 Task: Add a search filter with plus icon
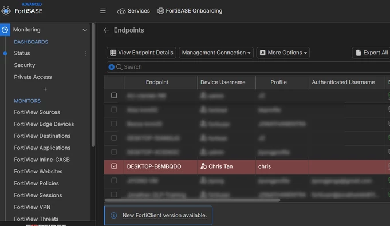[112, 67]
